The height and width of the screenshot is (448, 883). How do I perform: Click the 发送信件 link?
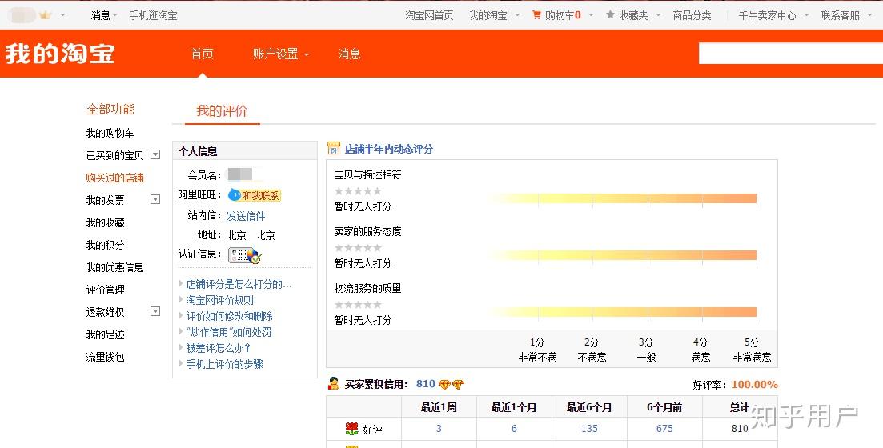click(x=246, y=216)
